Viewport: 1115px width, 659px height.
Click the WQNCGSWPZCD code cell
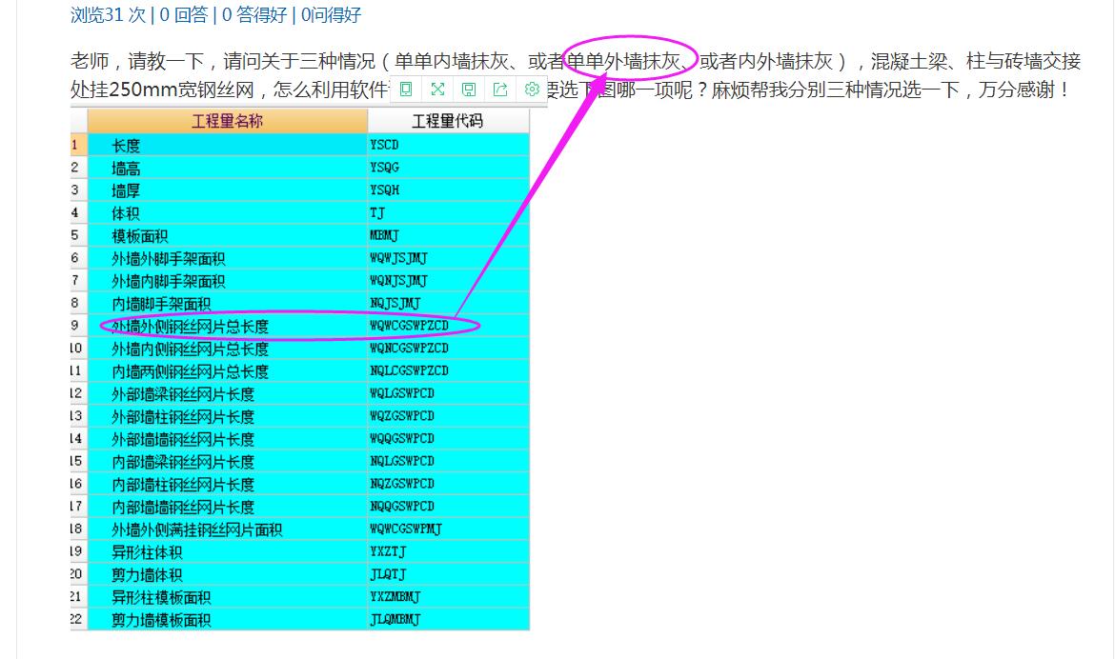click(x=448, y=349)
